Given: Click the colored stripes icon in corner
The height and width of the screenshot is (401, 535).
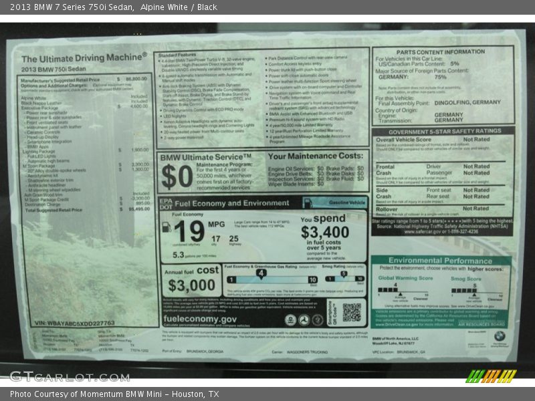Looking at the screenshot, I should (492, 376).
